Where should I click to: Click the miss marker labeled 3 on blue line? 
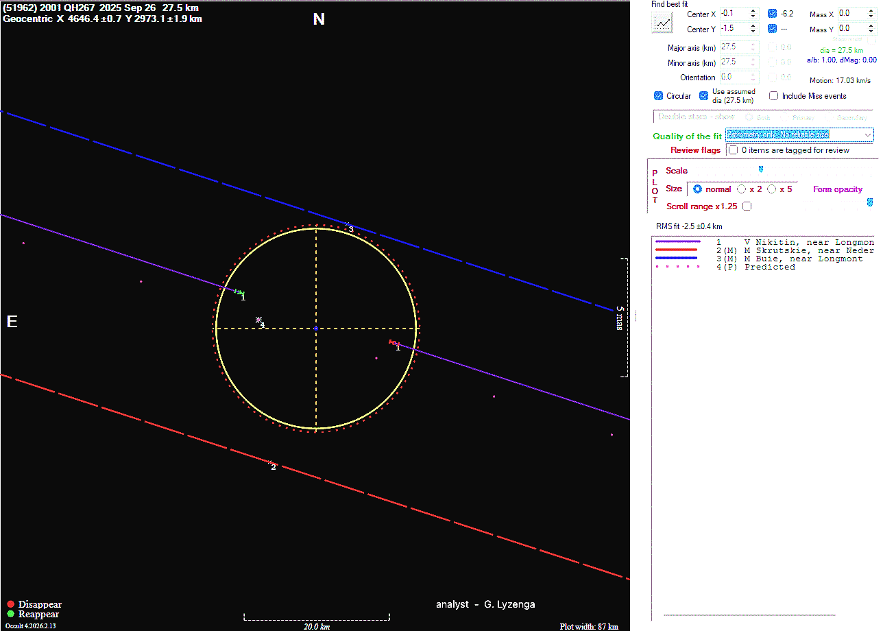click(348, 224)
